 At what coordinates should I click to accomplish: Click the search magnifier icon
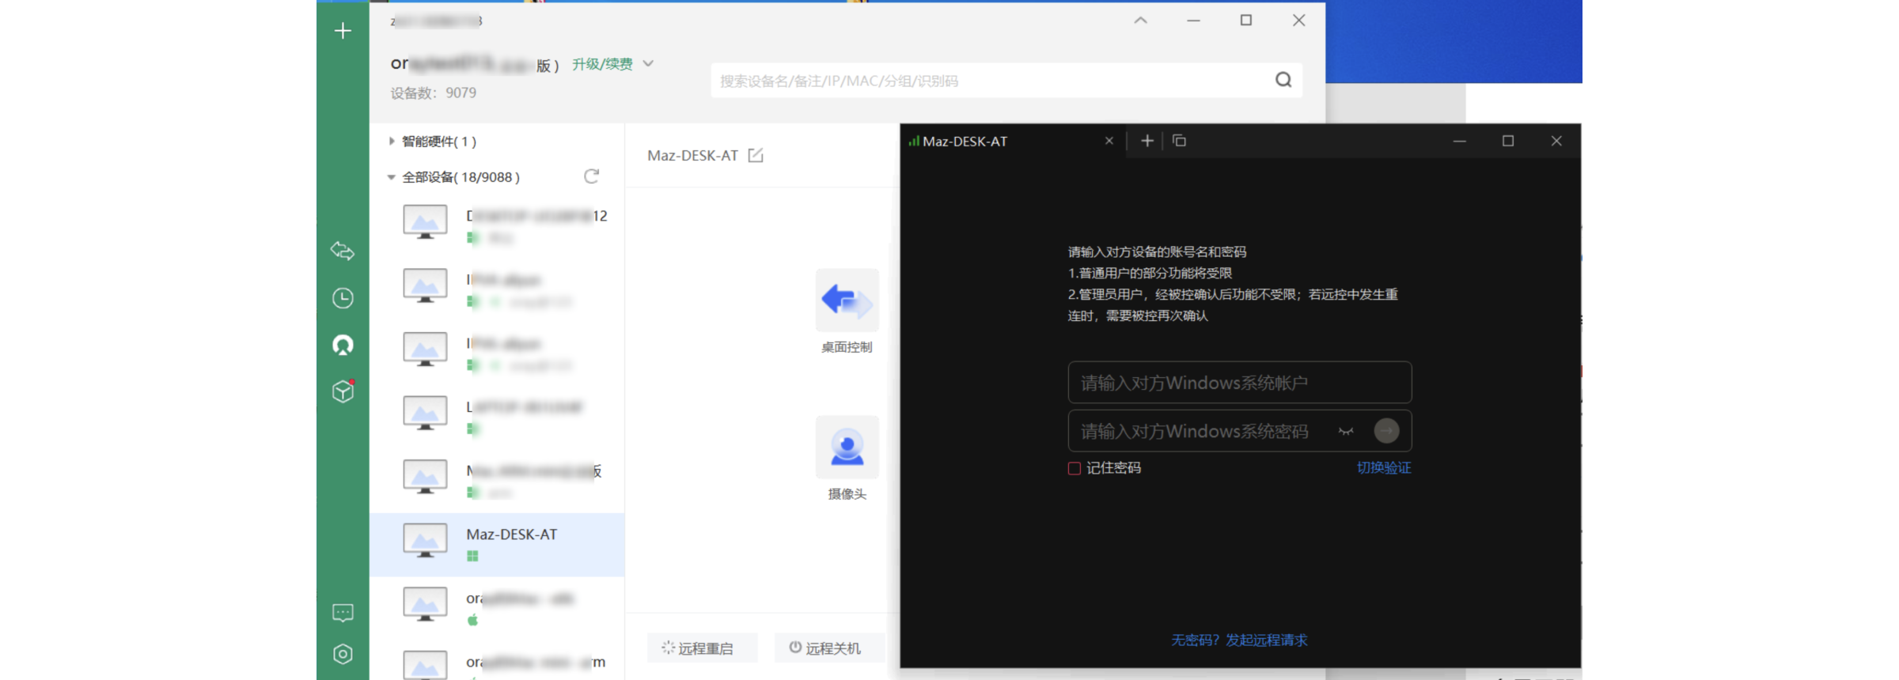point(1283,80)
